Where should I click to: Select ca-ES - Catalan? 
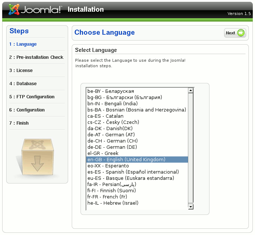coord(137,116)
